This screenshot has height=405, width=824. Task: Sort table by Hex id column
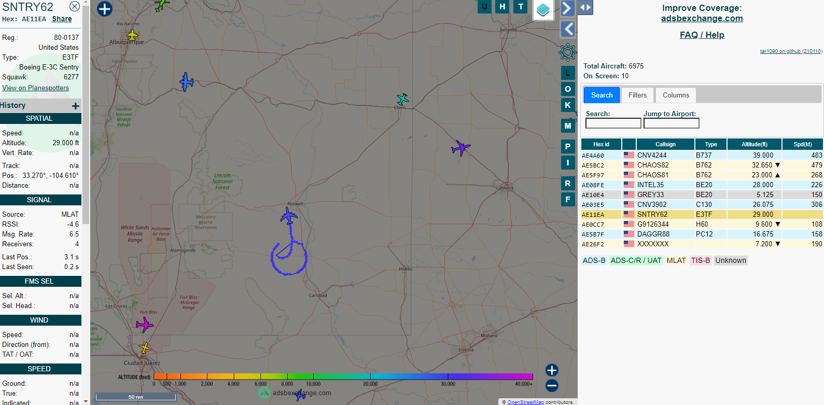click(x=601, y=144)
